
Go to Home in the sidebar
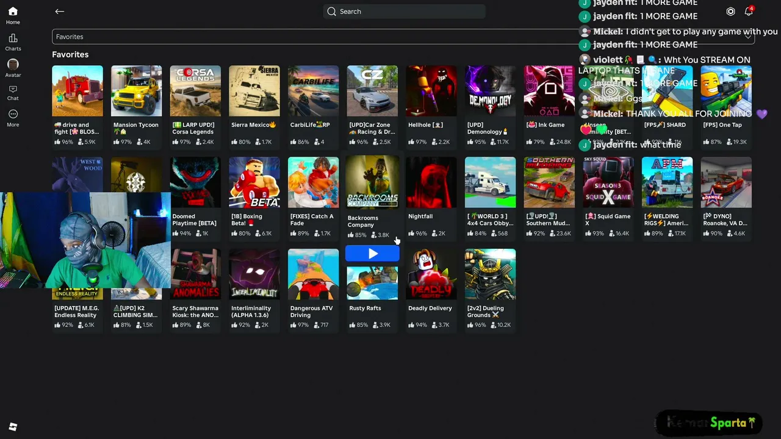[x=13, y=16]
